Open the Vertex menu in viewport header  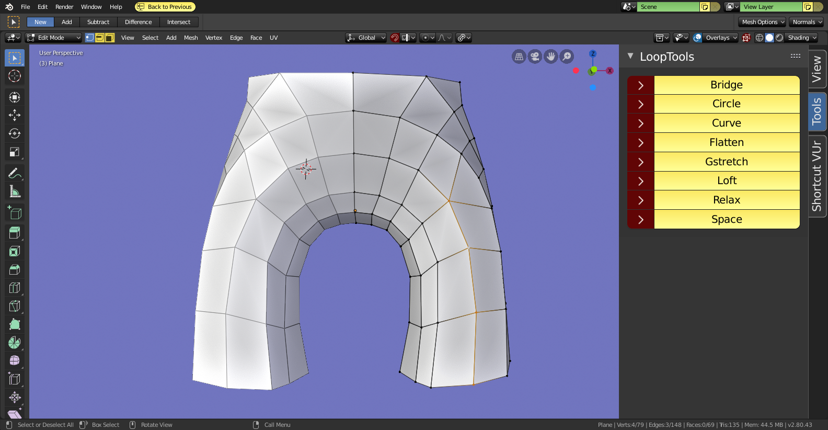[x=214, y=38]
